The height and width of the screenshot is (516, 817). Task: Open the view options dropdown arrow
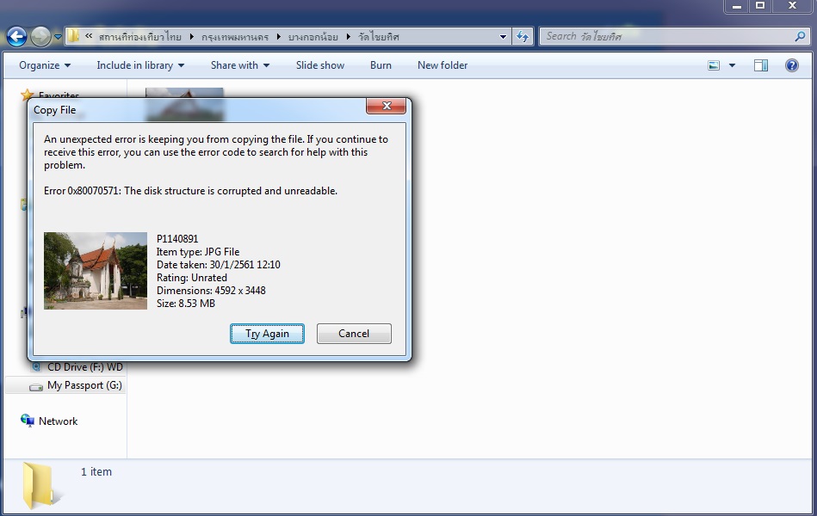[x=732, y=65]
